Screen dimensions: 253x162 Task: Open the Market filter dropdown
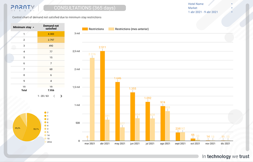pyautogui.click(x=210, y=8)
